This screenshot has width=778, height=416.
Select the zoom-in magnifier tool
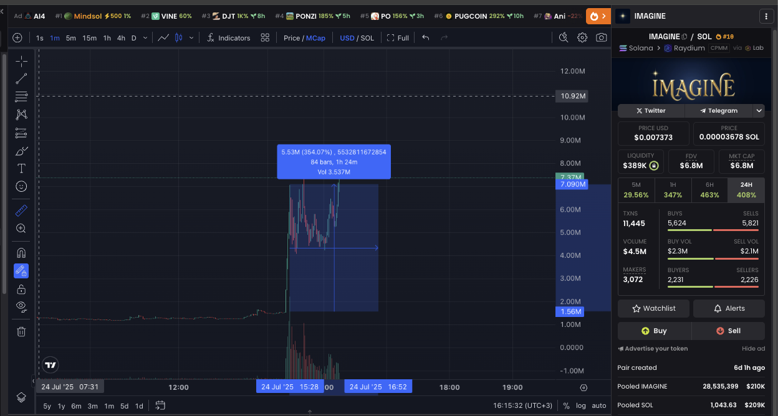click(x=21, y=229)
